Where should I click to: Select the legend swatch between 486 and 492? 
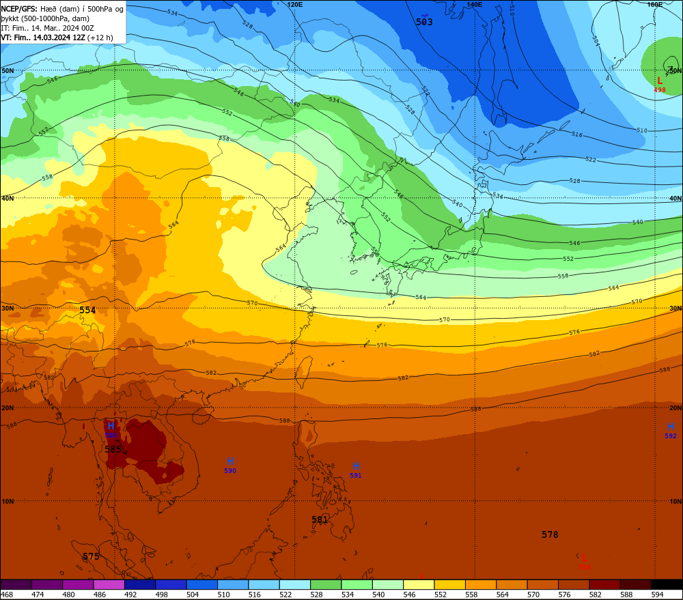[x=109, y=584]
